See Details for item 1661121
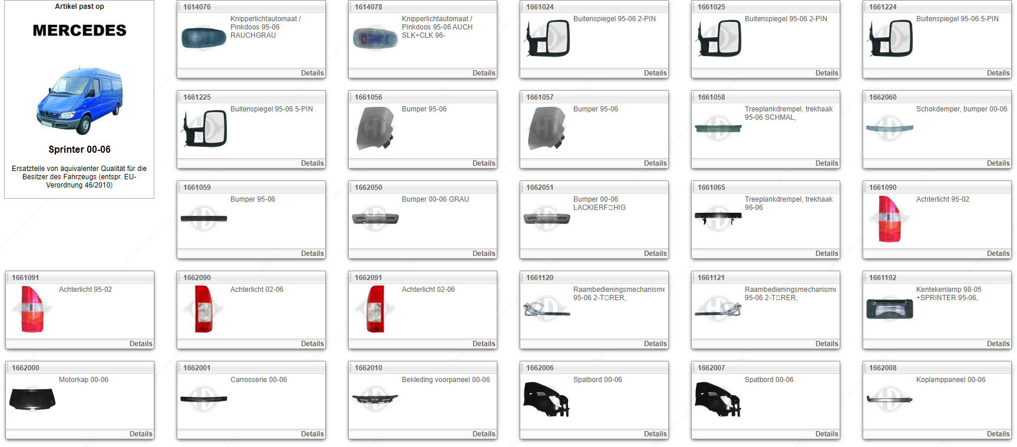This screenshot has width=1017, height=447. [x=827, y=344]
